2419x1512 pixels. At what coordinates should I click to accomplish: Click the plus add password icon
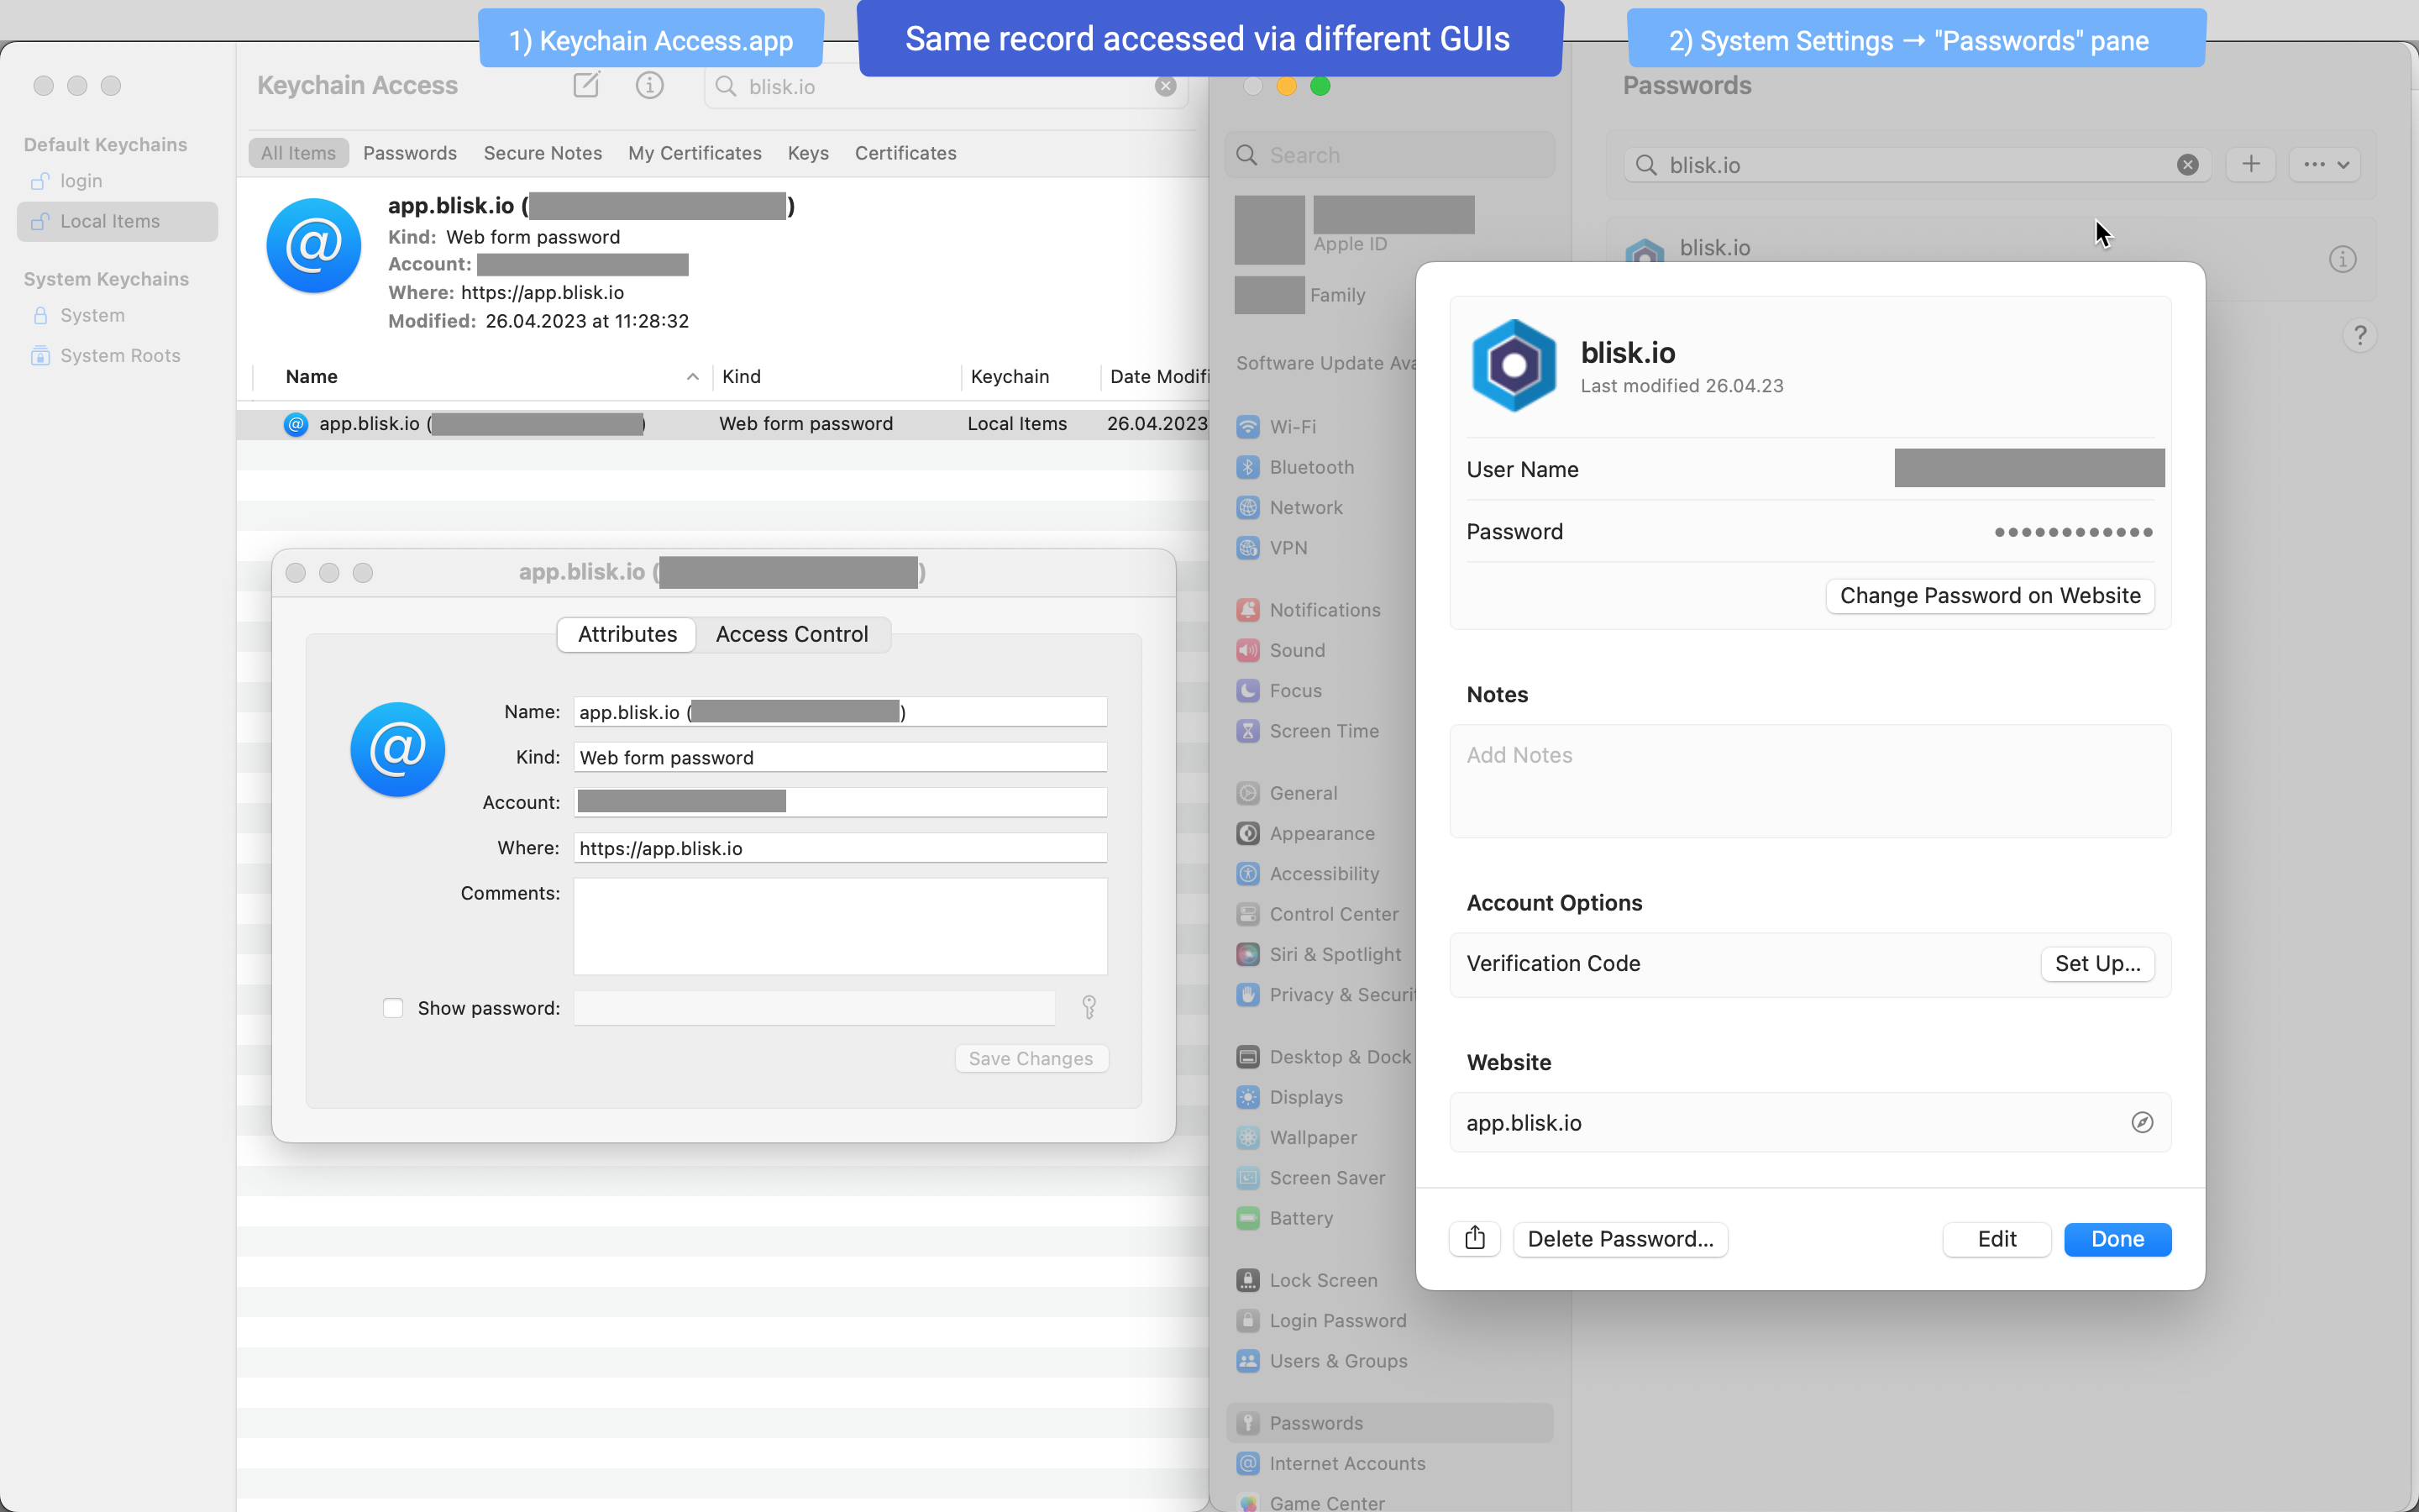[2250, 164]
